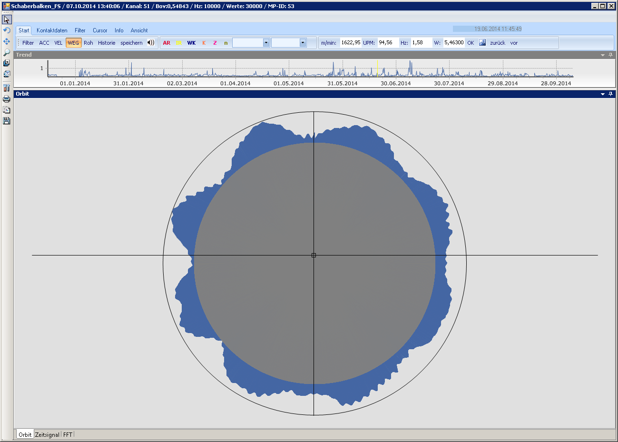Pin the Orbit panel
The width and height of the screenshot is (618, 442).
tap(611, 94)
